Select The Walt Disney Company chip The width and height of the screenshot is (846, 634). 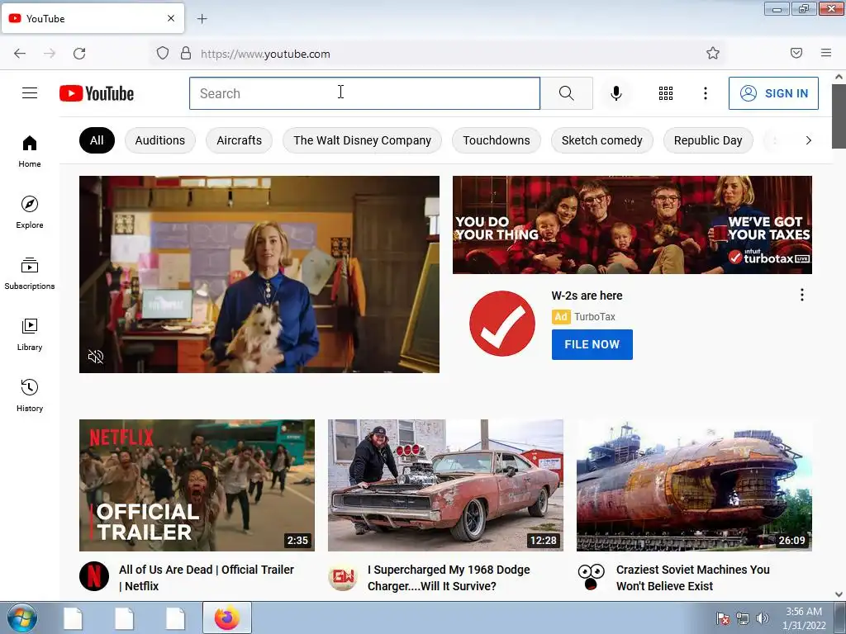coord(362,140)
